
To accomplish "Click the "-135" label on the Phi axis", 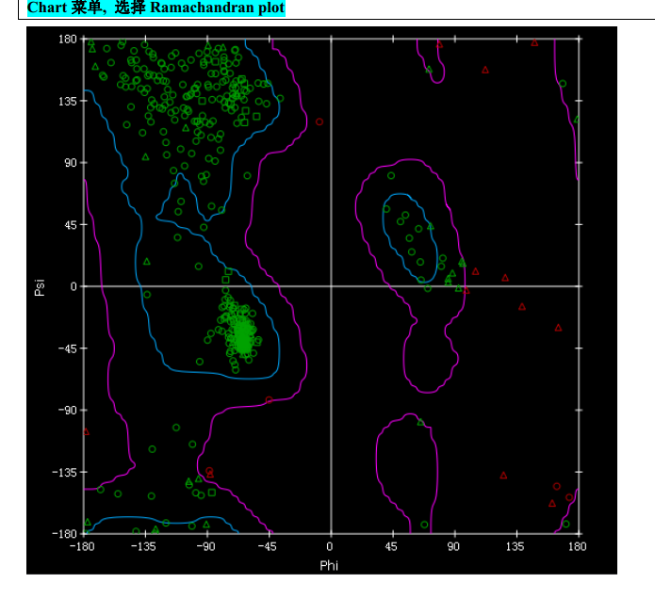I will [x=143, y=546].
